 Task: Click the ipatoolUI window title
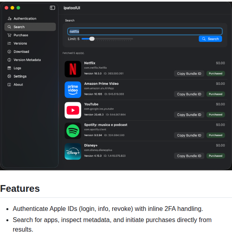[x=72, y=8]
